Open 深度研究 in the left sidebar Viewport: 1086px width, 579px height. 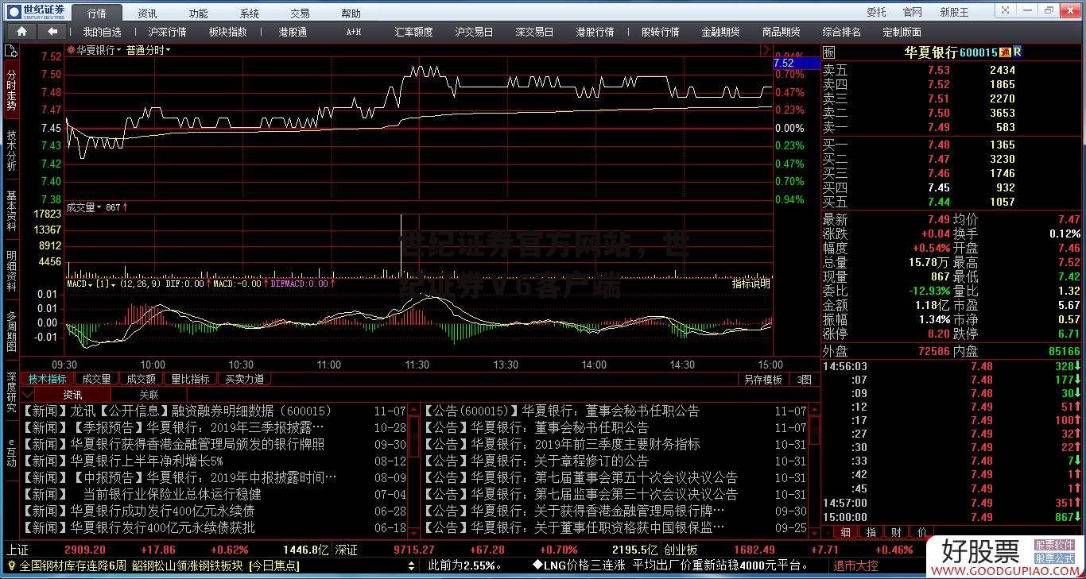point(11,392)
